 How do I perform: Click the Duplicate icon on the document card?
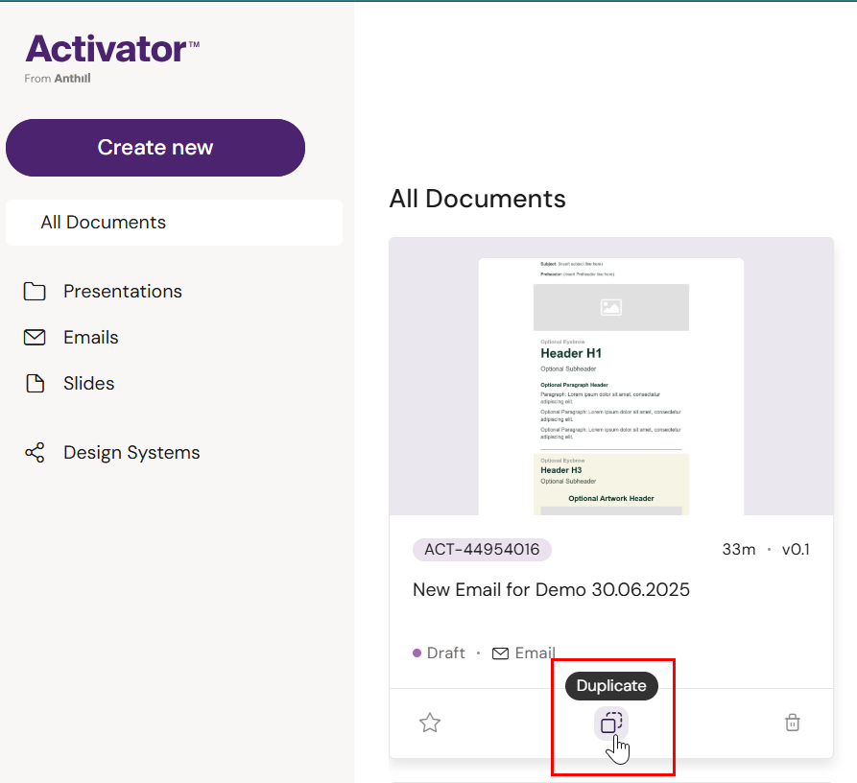[611, 723]
